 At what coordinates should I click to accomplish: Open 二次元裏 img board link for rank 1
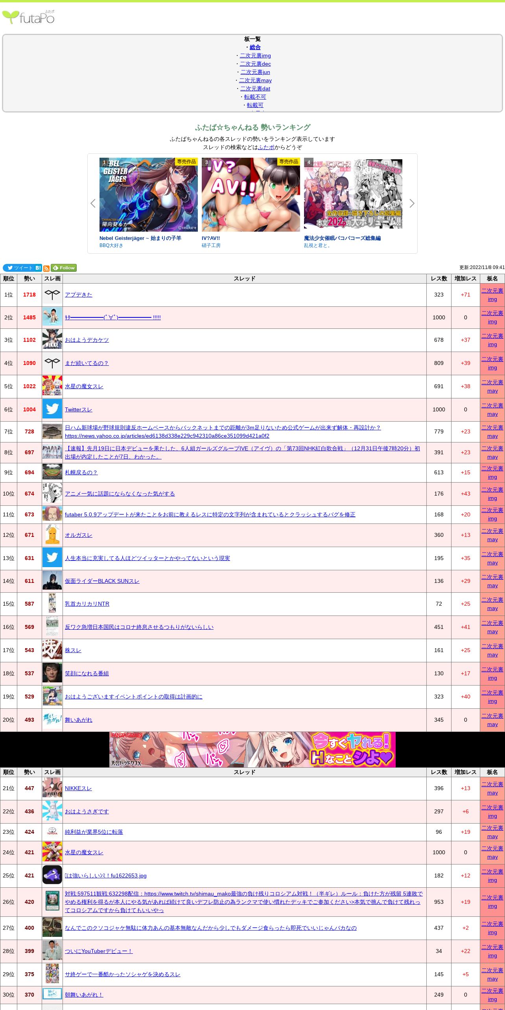[x=492, y=295]
